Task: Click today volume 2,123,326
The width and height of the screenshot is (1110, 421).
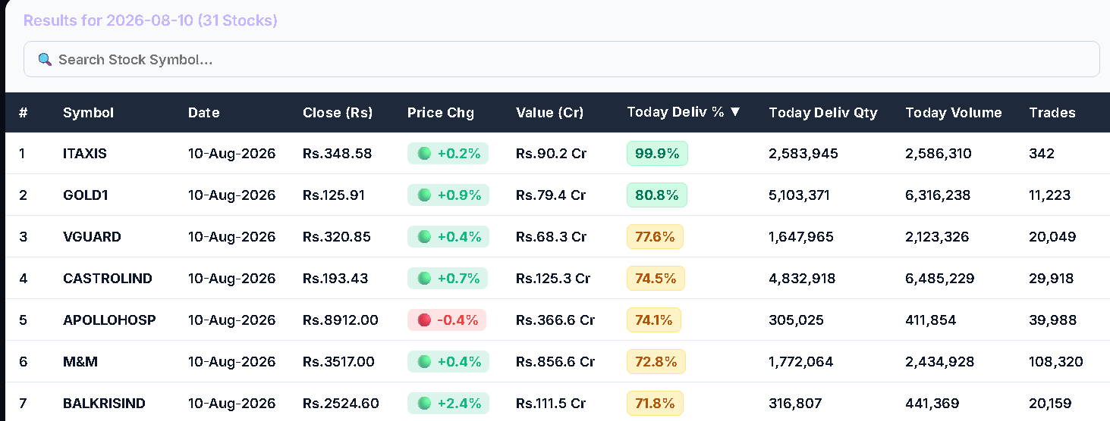Action: [x=937, y=237]
